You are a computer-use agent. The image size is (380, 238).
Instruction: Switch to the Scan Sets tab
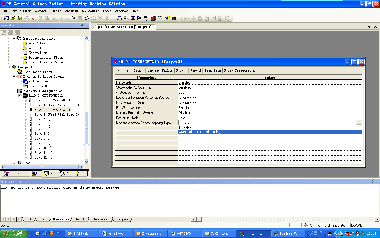click(213, 71)
